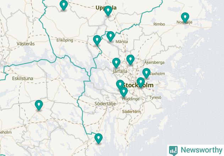Select the pin just above Järfälla
The image size is (224, 156).
(116, 63)
